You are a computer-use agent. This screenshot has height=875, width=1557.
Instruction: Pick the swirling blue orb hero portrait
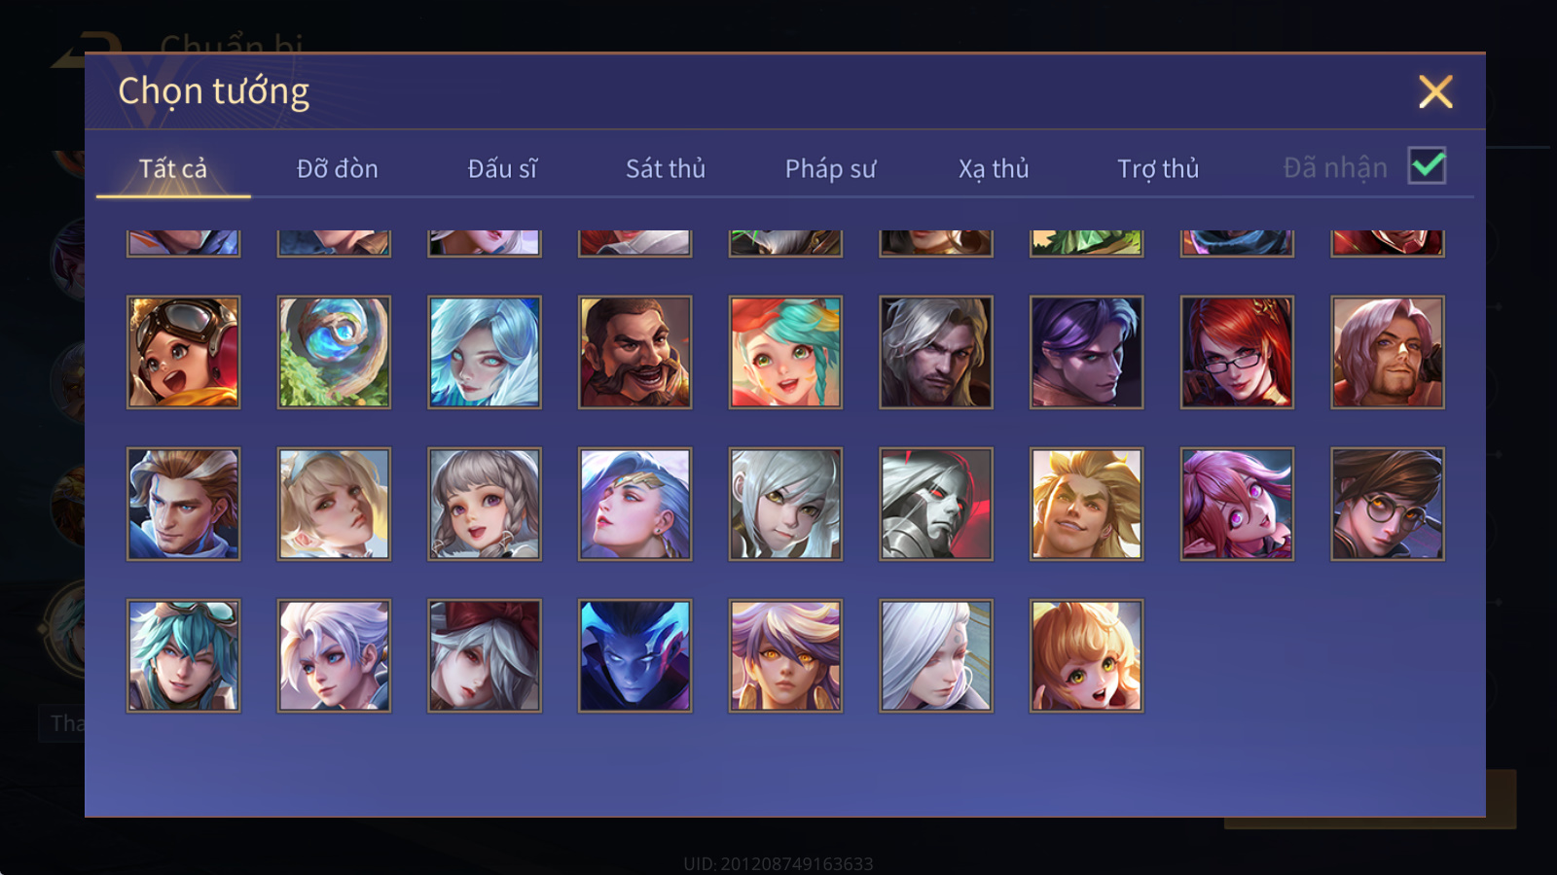[334, 352]
